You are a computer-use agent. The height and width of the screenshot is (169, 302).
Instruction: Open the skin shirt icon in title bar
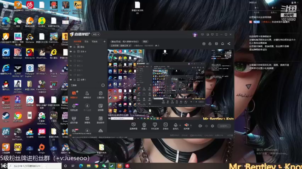pos(212,35)
